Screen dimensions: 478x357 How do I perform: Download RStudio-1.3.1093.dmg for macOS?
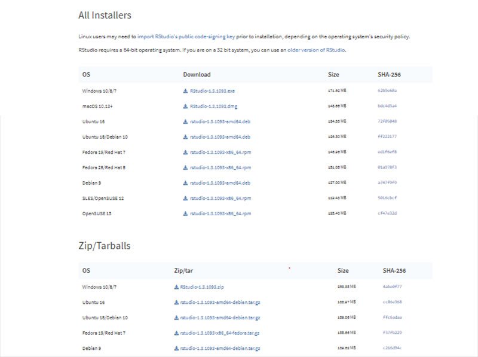point(213,106)
